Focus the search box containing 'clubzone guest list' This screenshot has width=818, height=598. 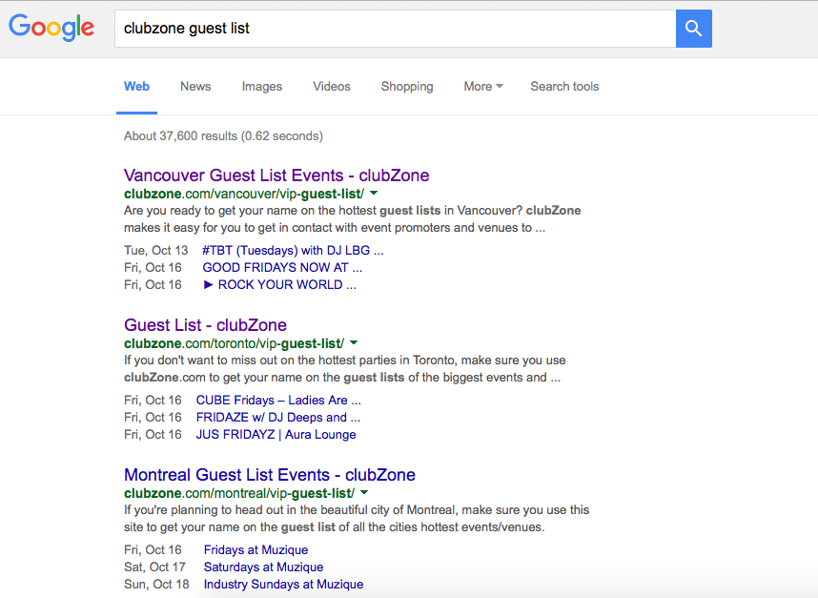point(396,29)
